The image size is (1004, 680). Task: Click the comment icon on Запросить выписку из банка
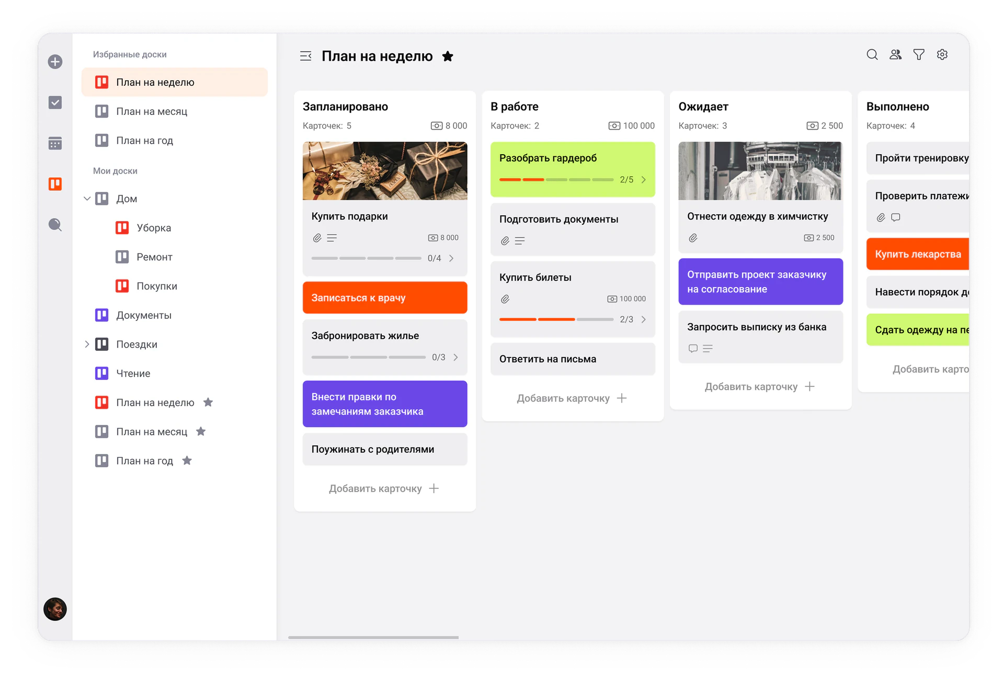(x=693, y=348)
